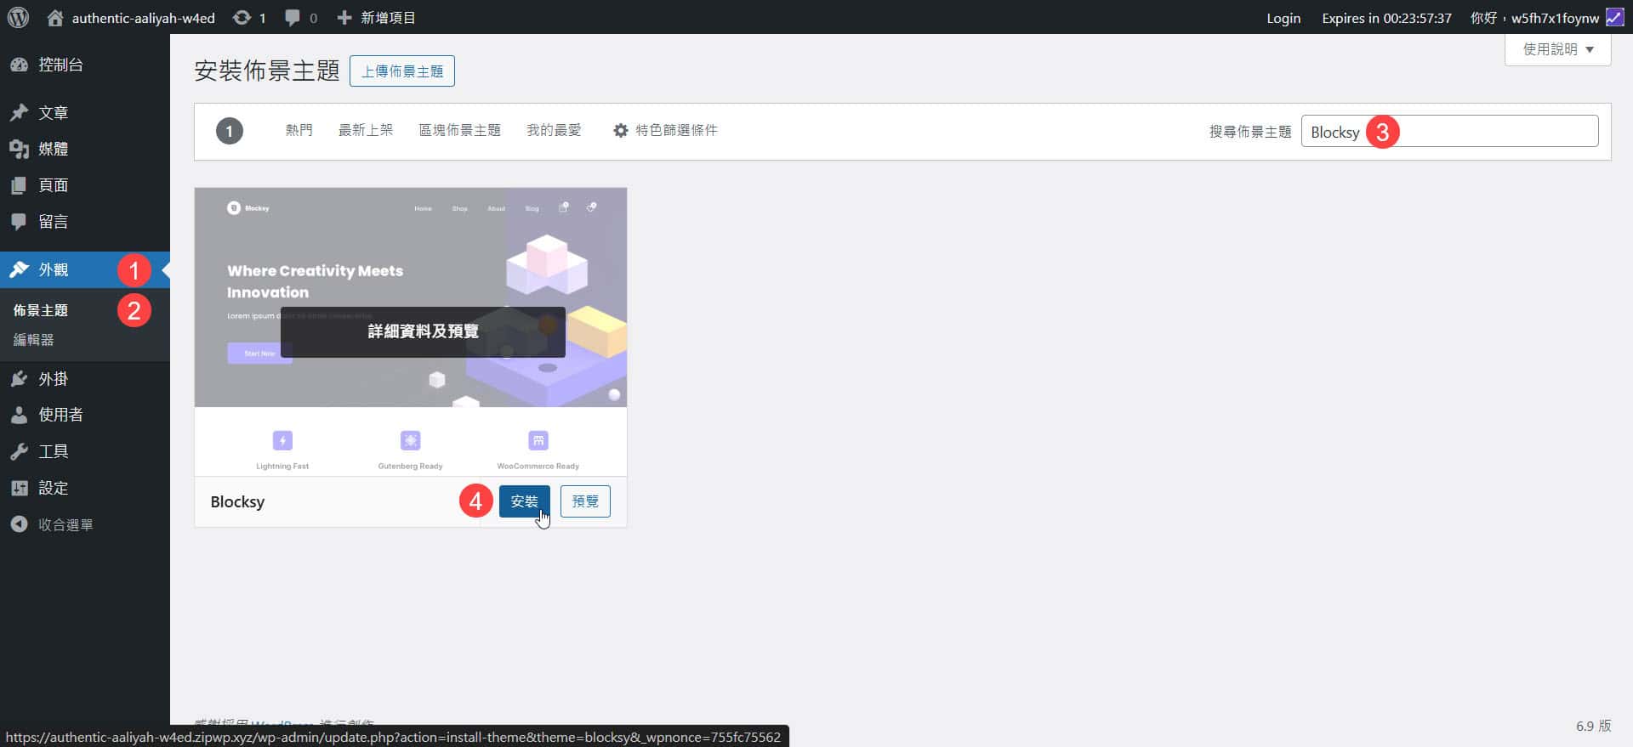
Task: Switch to the 我的最愛 filter tab
Action: tap(554, 130)
